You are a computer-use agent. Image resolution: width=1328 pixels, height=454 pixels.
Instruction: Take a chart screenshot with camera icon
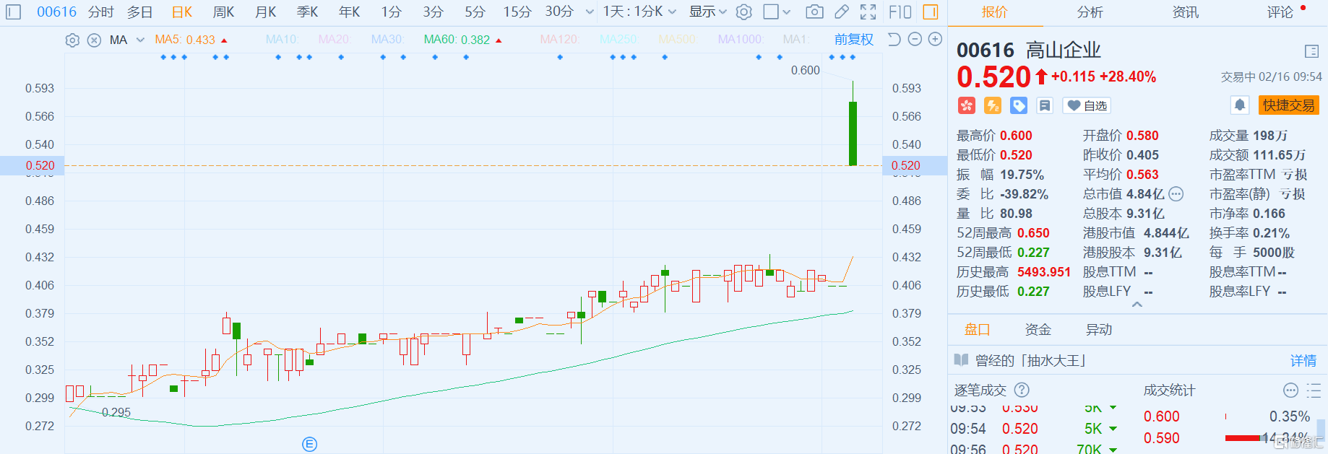coord(814,12)
